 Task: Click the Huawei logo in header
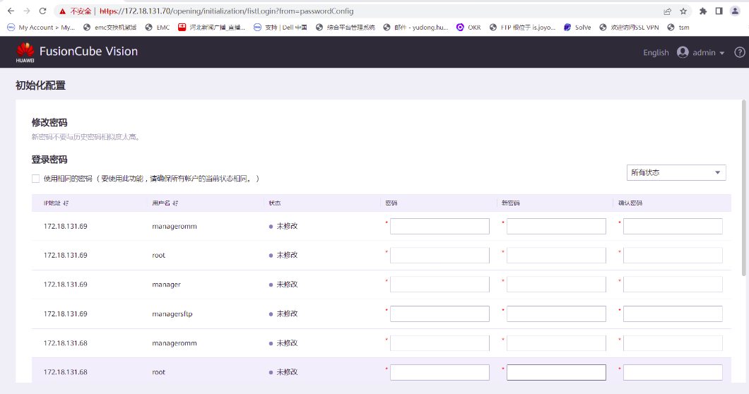25,52
